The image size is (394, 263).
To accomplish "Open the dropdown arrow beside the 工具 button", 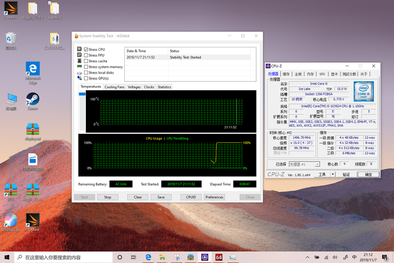I will (333, 174).
